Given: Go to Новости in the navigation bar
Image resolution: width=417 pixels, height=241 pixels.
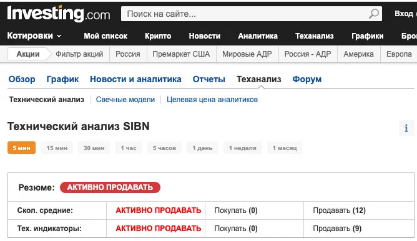Looking at the screenshot, I should [x=205, y=36].
